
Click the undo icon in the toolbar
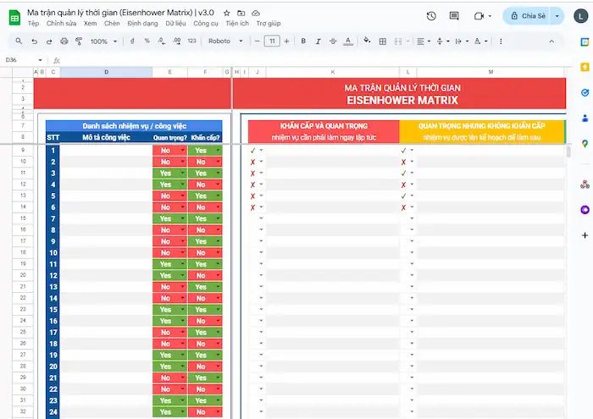click(34, 41)
